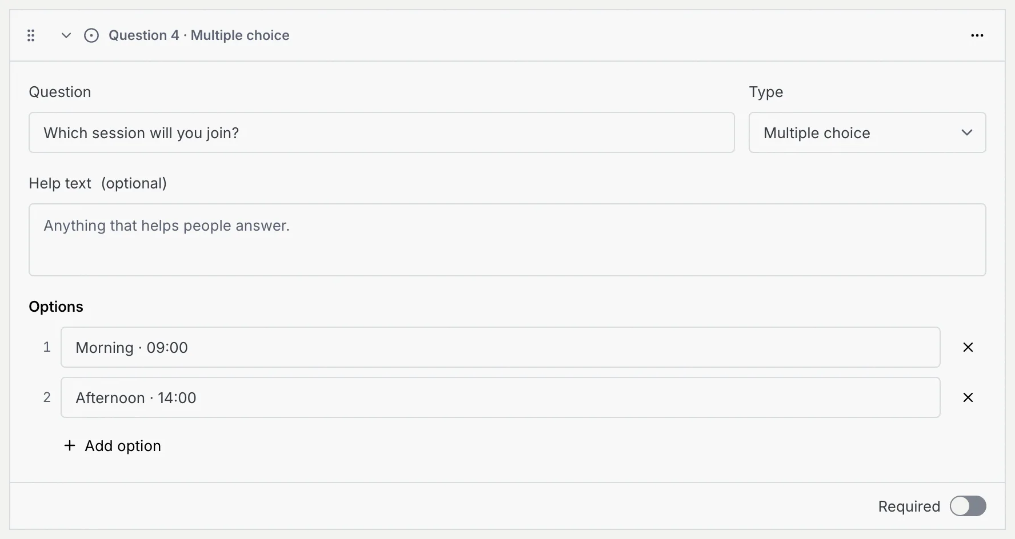Screen dimensions: 1015x539
Task: Click the Add option text button
Action: [123, 446]
